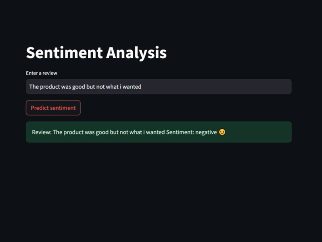Viewport: 322px width, 242px height.
Task: Click the word Sentiment in the title
Action: tap(64, 53)
